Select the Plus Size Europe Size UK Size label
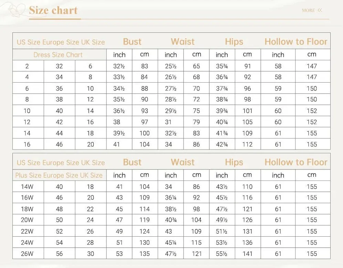The height and width of the screenshot is (268, 343). pyautogui.click(x=59, y=175)
